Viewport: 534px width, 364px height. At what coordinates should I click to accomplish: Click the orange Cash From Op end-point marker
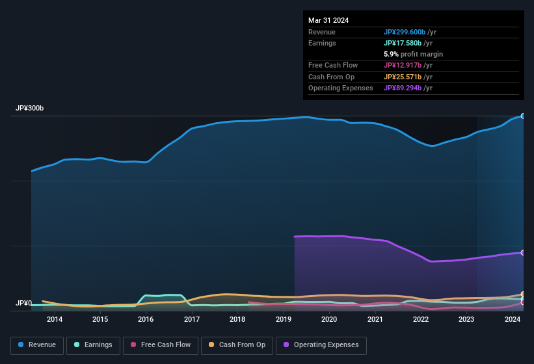pos(522,294)
